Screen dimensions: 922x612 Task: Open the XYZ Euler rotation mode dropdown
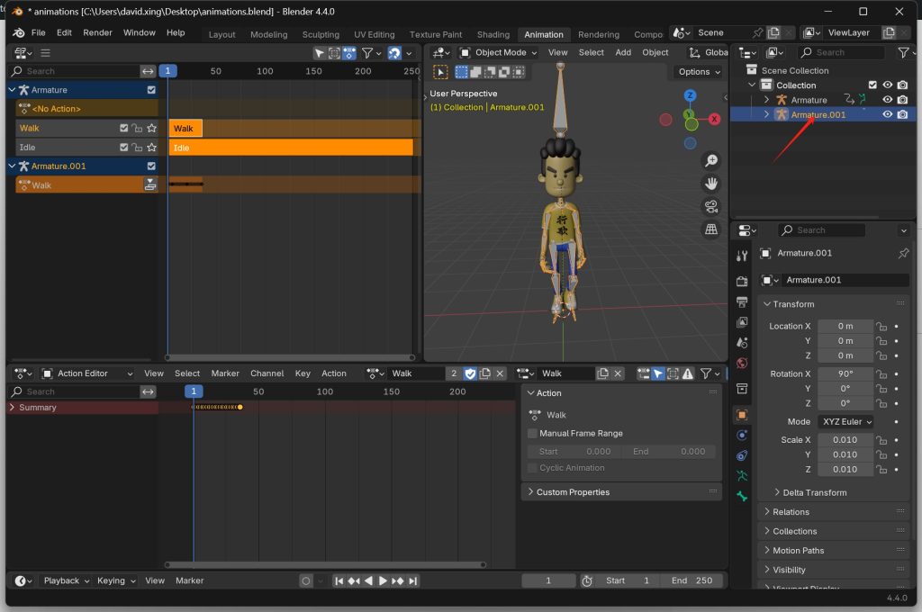tap(846, 421)
